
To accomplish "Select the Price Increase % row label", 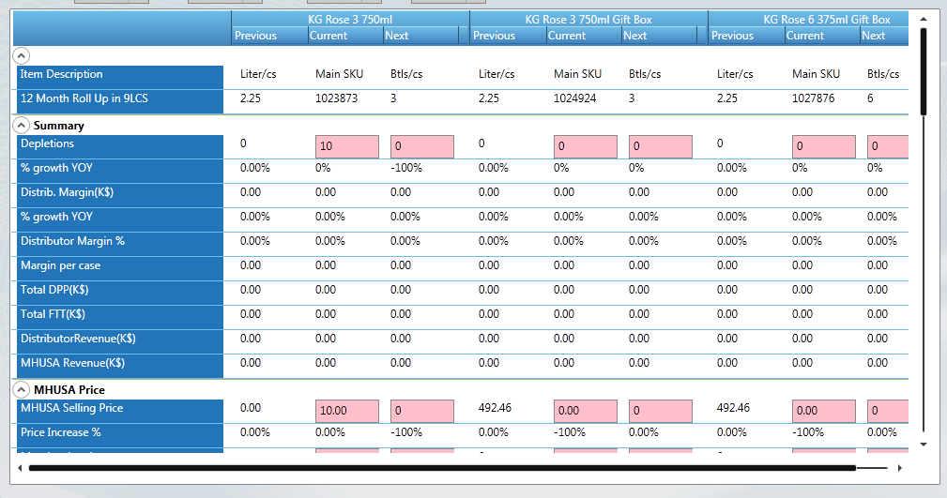I will point(120,435).
